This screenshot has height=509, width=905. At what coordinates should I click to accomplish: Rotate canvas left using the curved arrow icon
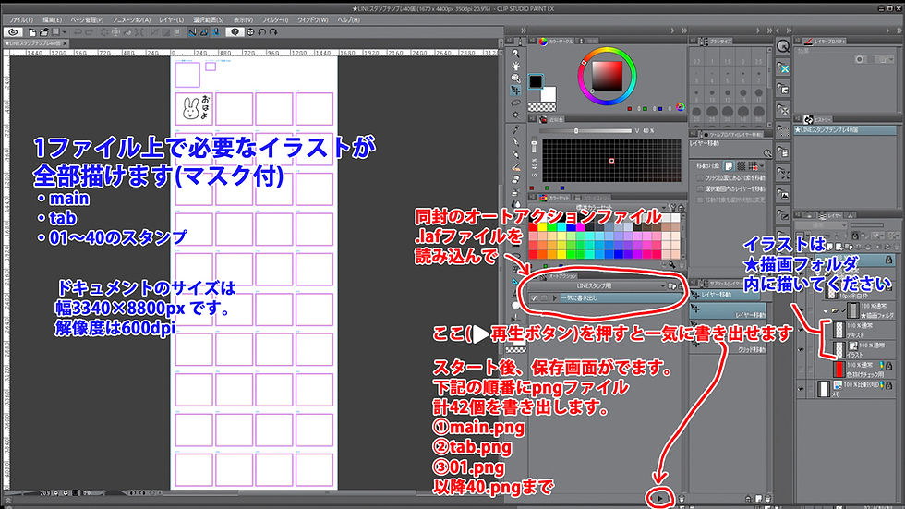[262, 32]
